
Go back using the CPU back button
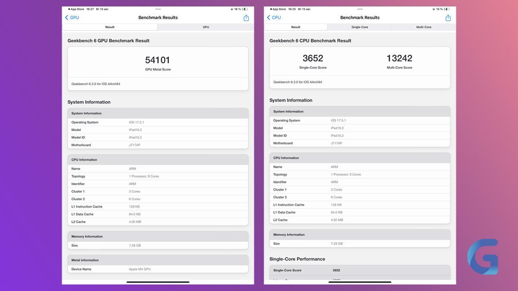tap(274, 18)
